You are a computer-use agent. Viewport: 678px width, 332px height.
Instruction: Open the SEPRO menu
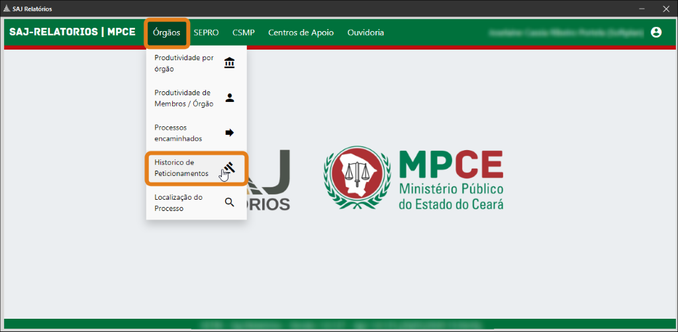tap(207, 32)
